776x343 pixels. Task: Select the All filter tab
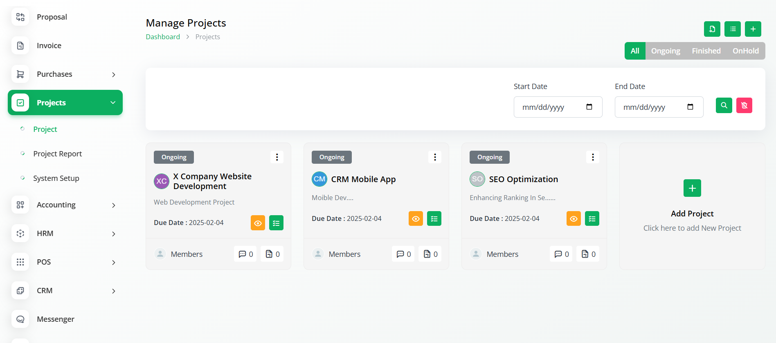coord(635,51)
